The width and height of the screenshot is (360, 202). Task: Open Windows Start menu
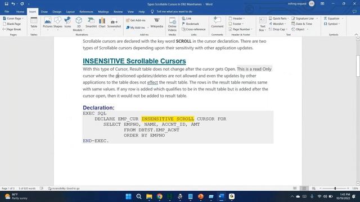[x=128, y=196]
